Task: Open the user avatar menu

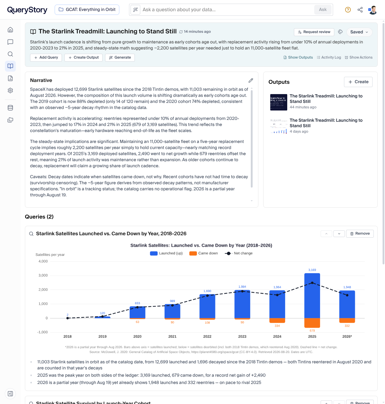Action: point(373,10)
